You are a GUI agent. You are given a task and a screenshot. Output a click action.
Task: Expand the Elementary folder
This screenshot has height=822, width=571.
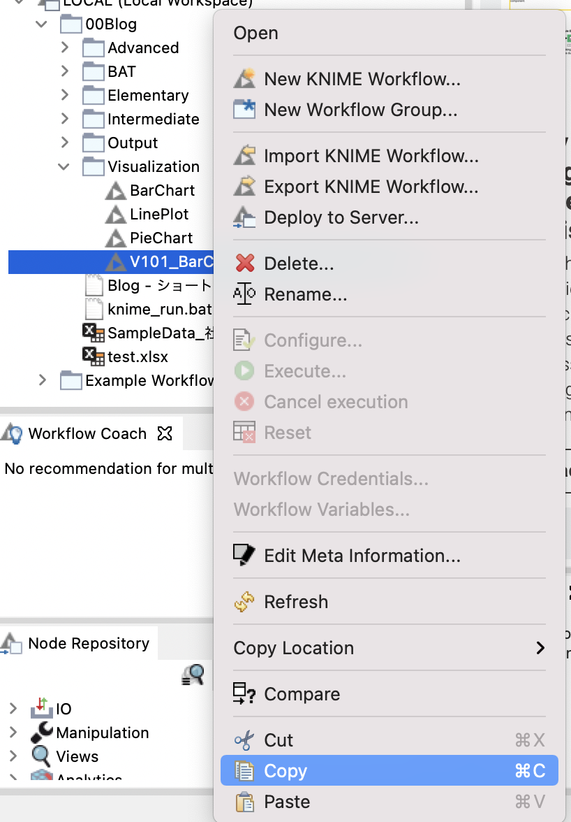[64, 95]
